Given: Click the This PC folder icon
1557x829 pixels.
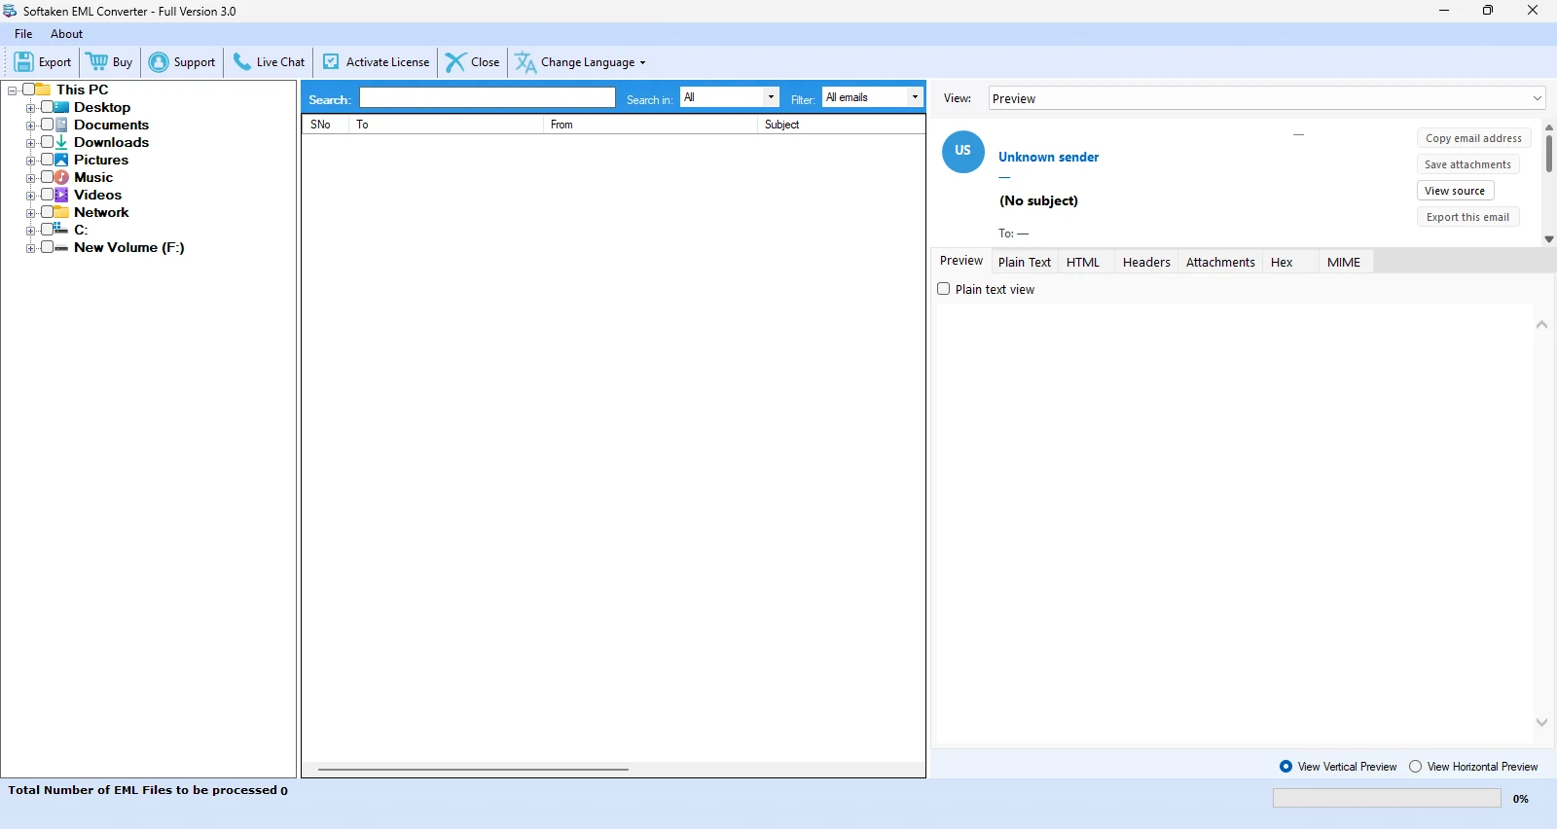Looking at the screenshot, I should tap(44, 90).
